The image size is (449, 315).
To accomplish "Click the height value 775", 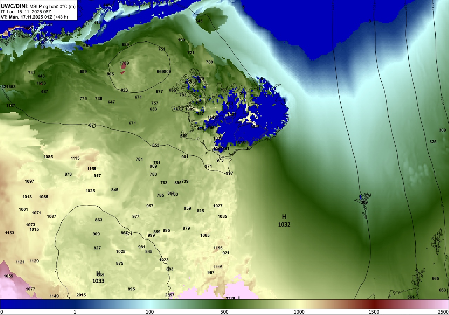I will 83,99.
